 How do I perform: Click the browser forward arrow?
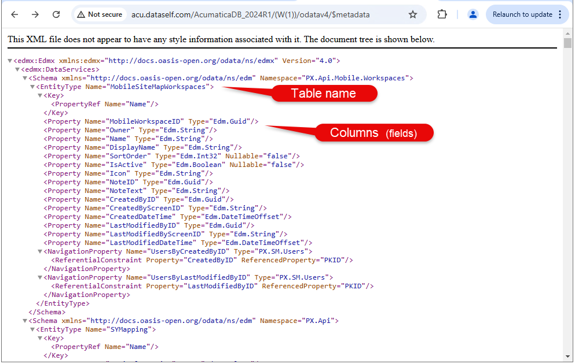[35, 14]
